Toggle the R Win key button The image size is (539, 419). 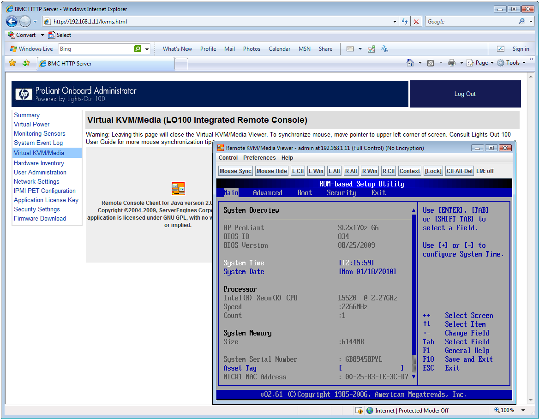click(370, 171)
